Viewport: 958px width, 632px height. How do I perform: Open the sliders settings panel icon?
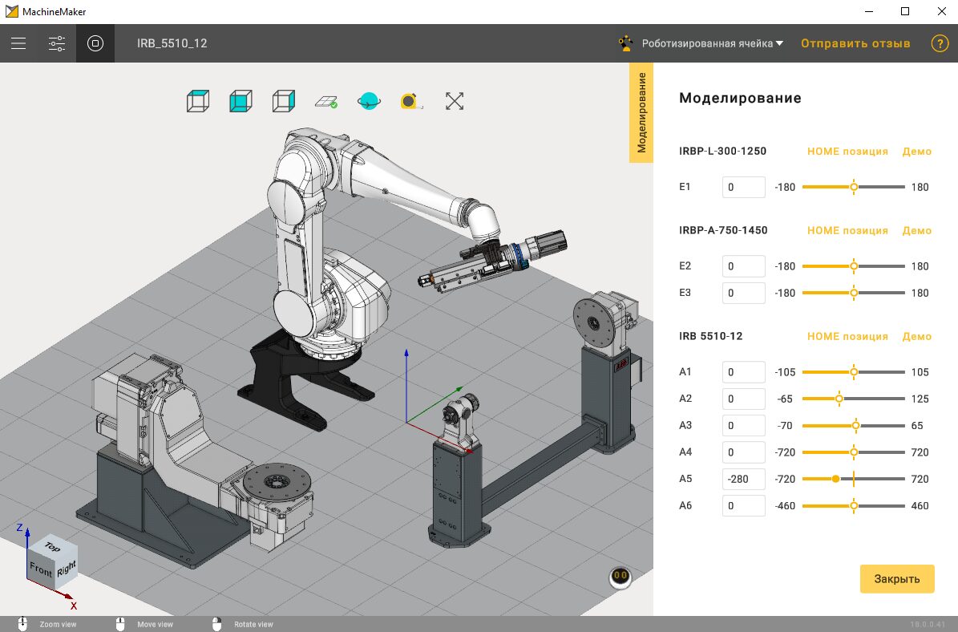coord(57,43)
